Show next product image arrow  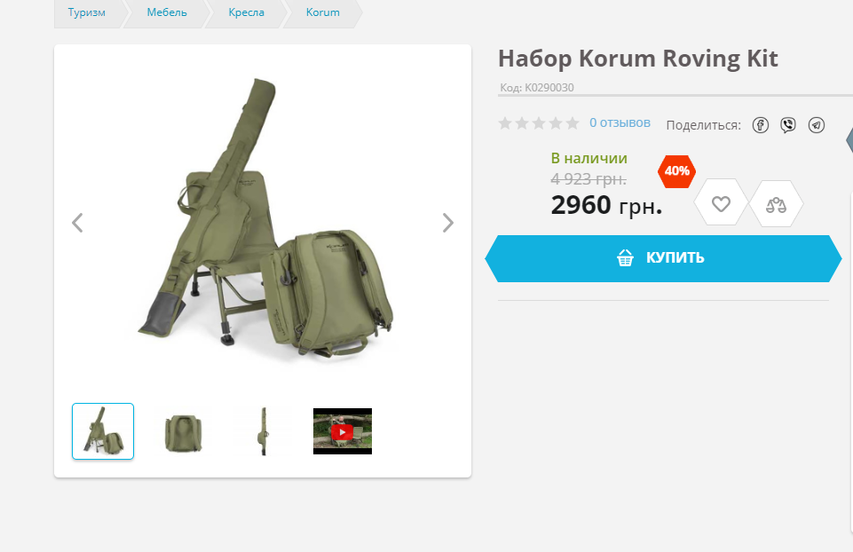447,223
